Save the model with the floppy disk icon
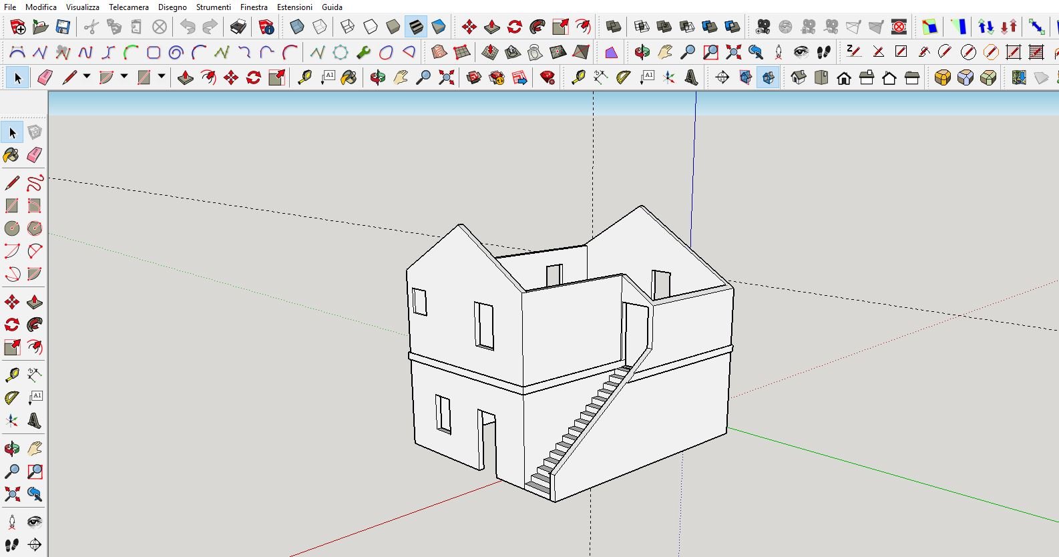The image size is (1059, 557). [63, 27]
